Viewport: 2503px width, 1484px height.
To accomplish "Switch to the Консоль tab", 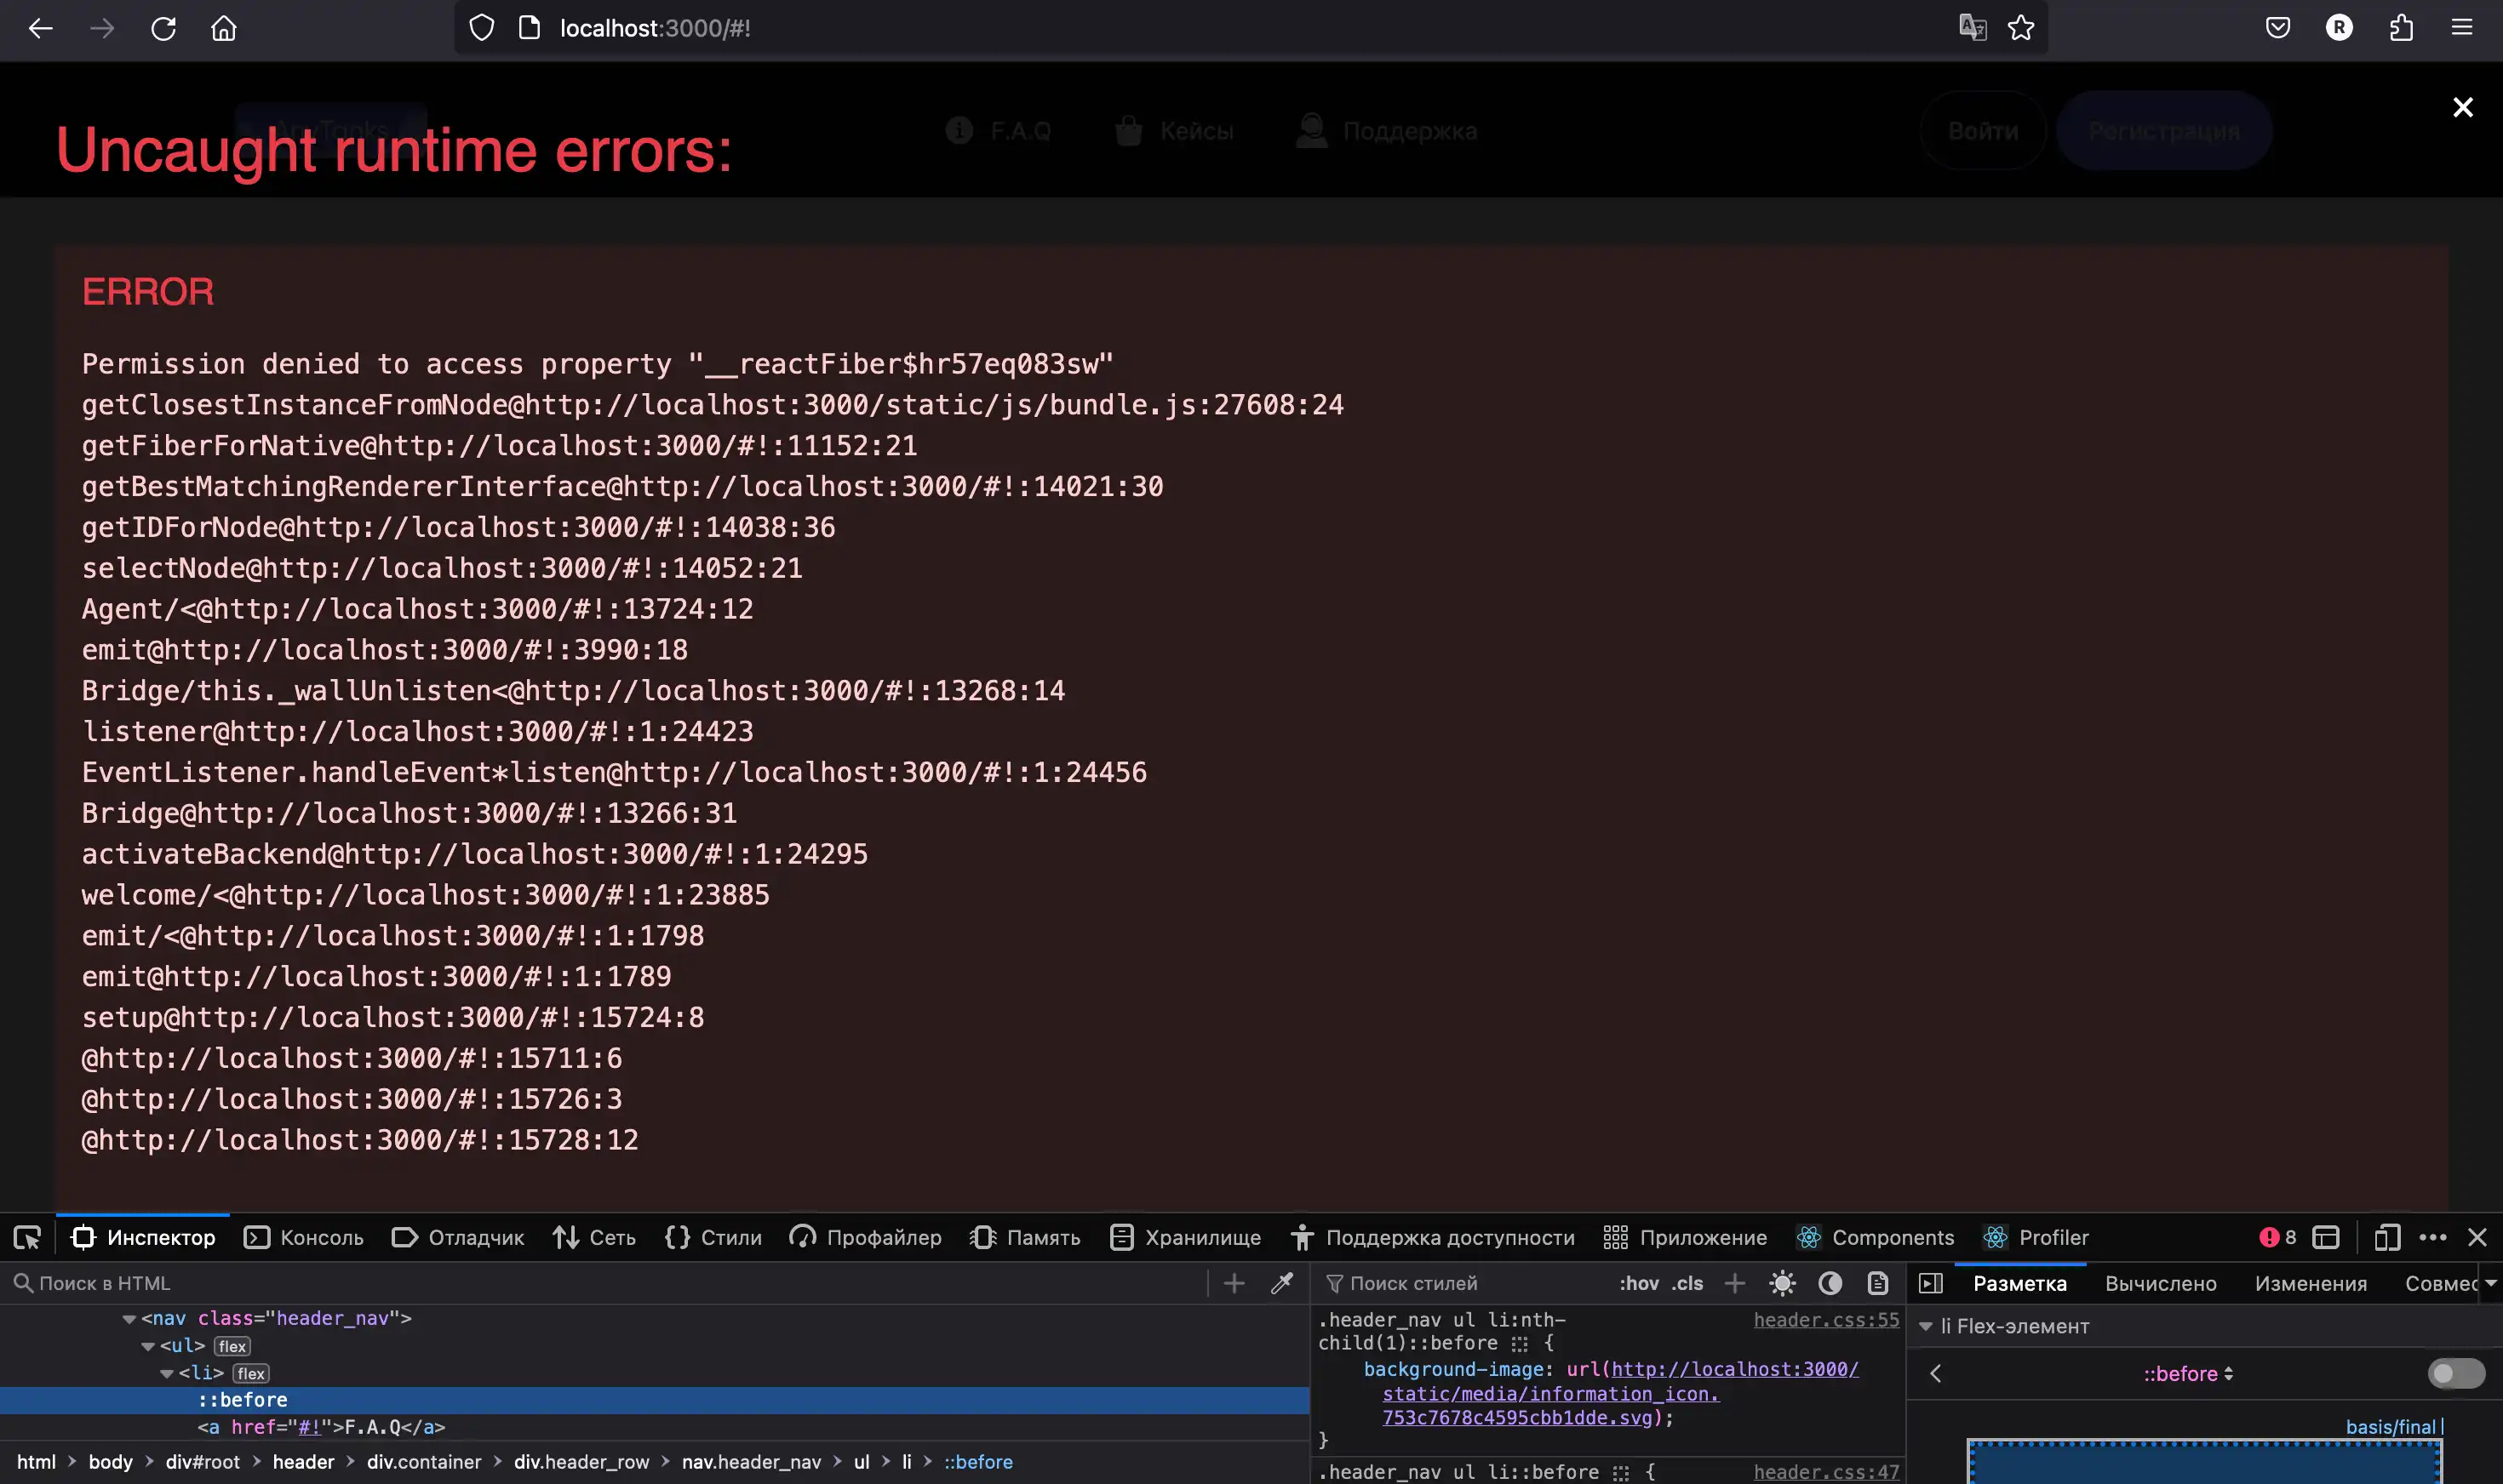I will tap(304, 1238).
